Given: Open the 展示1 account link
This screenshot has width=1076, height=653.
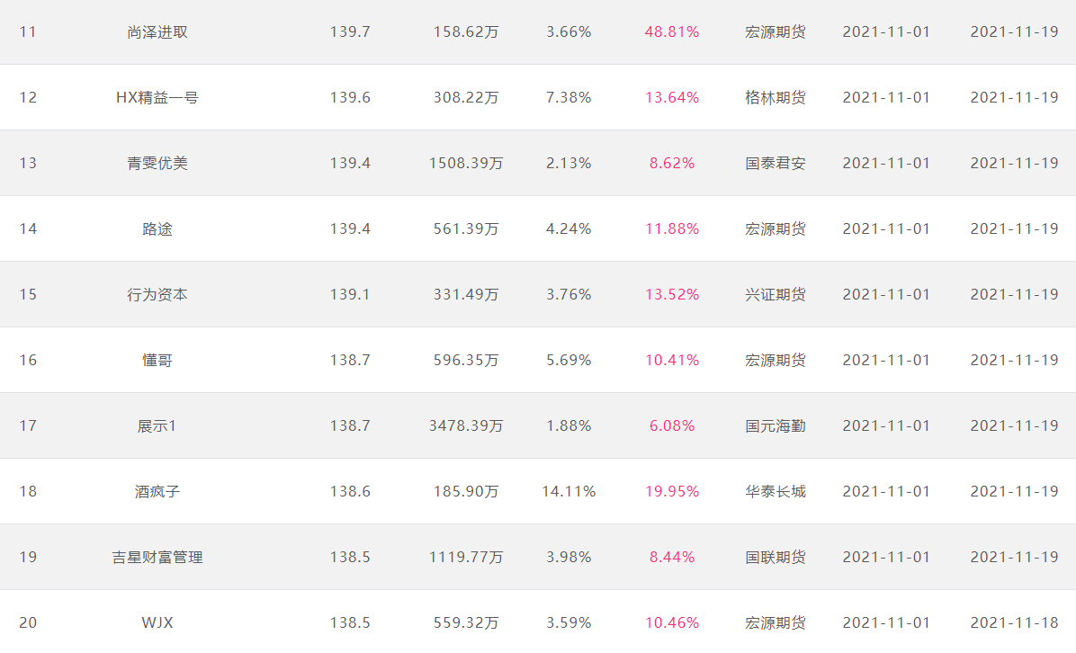Looking at the screenshot, I should coord(157,426).
